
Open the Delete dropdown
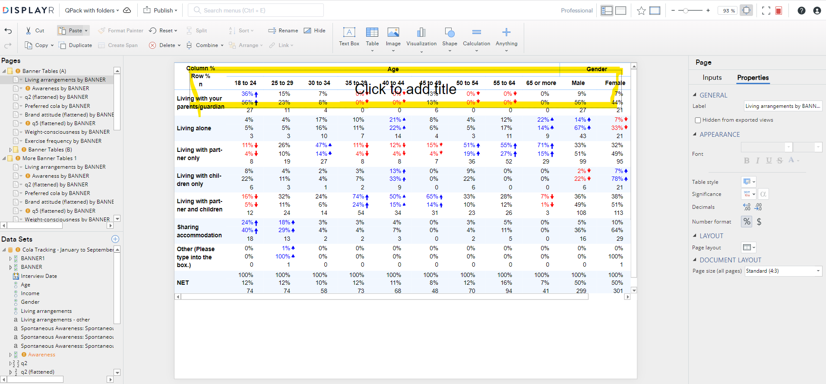click(179, 45)
